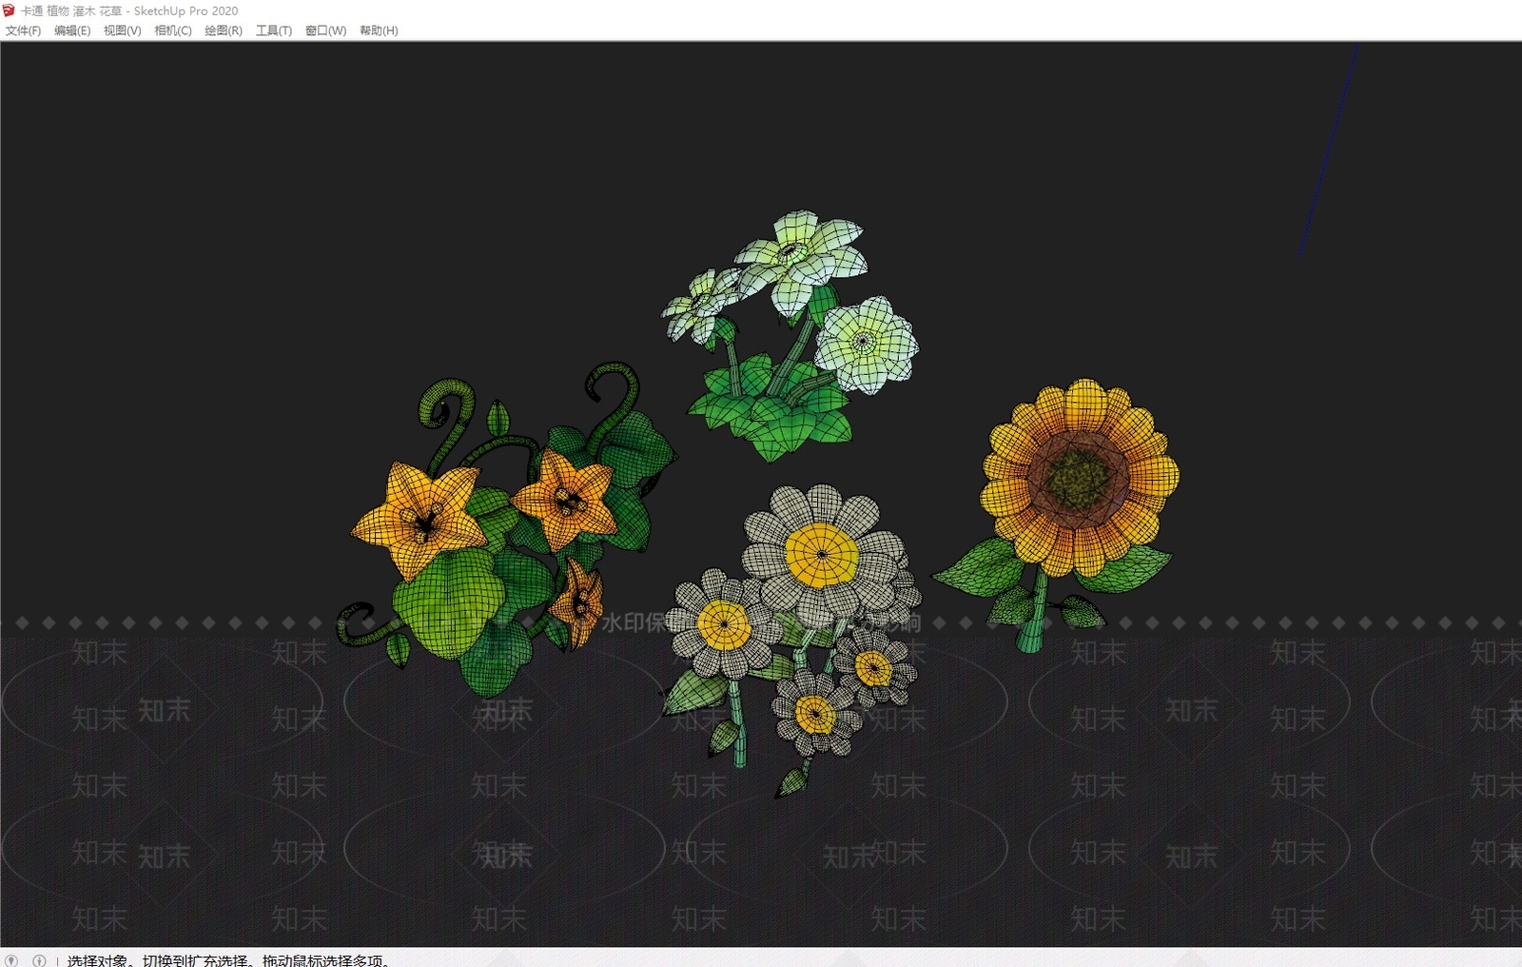Screen dimensions: 1522x967
Task: Click the credits info icon in status bar
Action: click(39, 960)
